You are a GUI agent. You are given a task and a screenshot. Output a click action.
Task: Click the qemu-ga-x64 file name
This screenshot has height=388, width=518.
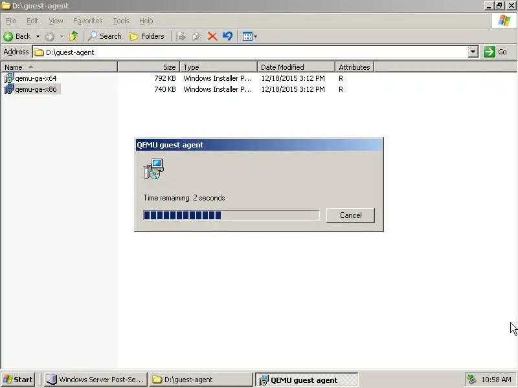(x=36, y=78)
